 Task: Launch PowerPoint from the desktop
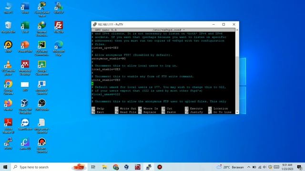pos(25,47)
